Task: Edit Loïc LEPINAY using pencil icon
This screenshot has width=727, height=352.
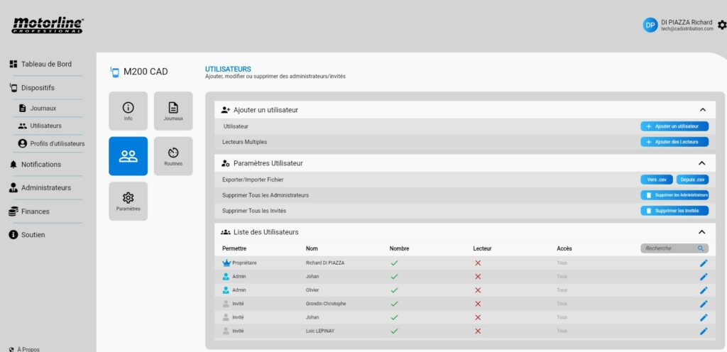Action: [x=703, y=331]
